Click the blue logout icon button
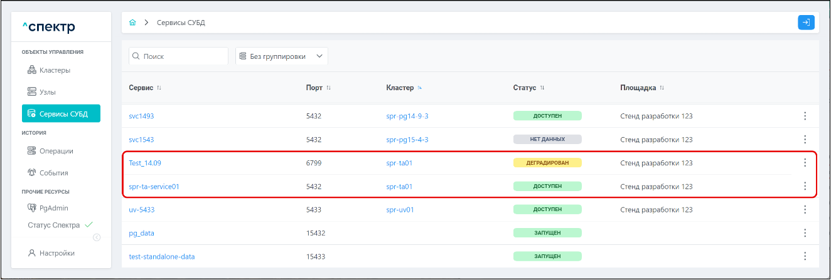The height and width of the screenshot is (280, 831). (x=806, y=23)
